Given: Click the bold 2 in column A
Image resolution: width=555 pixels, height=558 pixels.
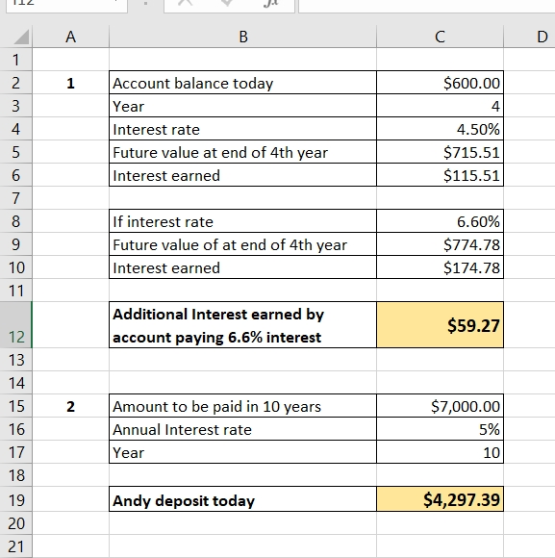Looking at the screenshot, I should point(70,406).
